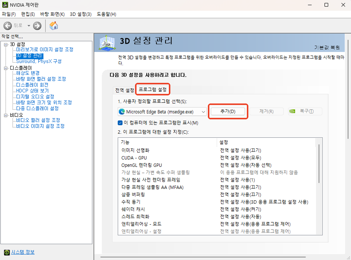Click 기본값 복원 link
Image resolution: width=351 pixels, height=260 pixels.
coord(327,48)
